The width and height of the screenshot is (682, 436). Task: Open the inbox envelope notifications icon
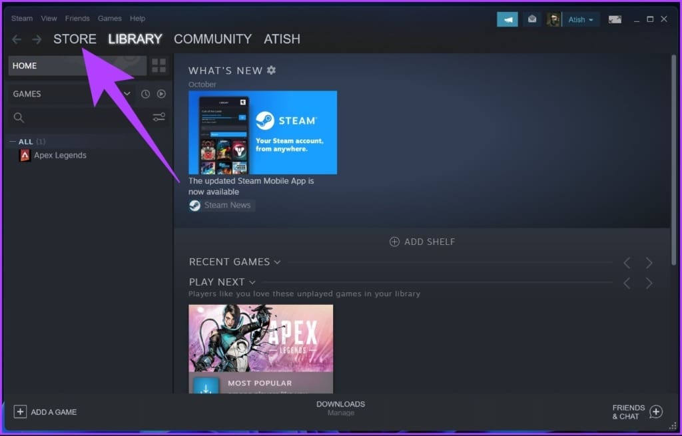point(532,19)
